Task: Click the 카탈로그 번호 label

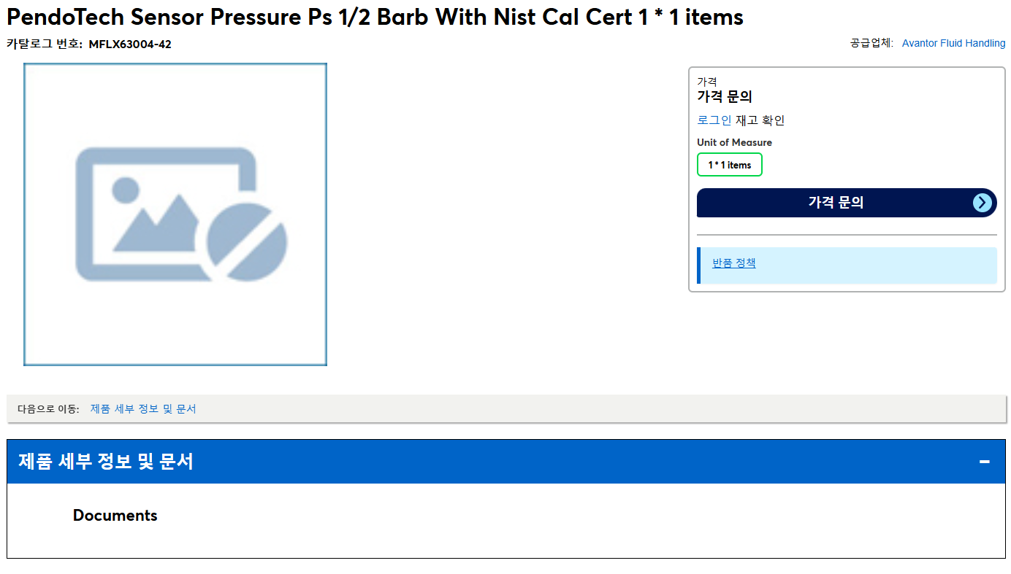Action: point(45,44)
